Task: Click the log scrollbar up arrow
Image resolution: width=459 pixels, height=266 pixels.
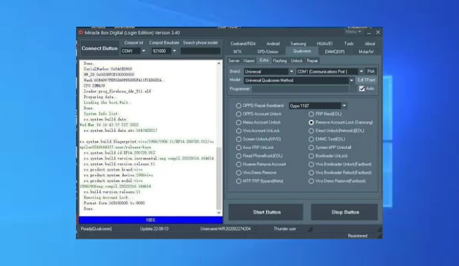Action: (219, 63)
